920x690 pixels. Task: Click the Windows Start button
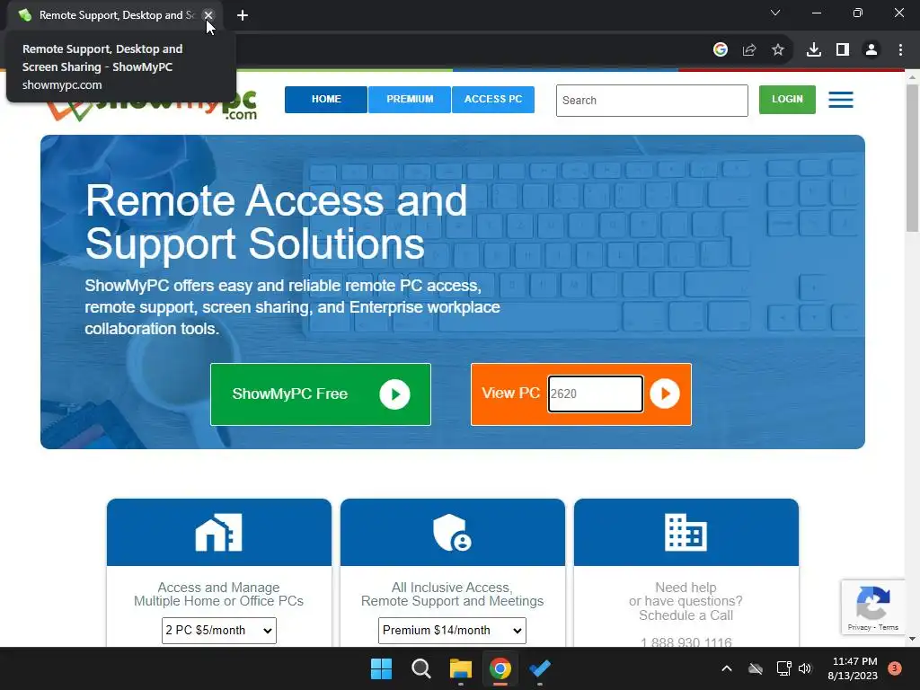381,668
